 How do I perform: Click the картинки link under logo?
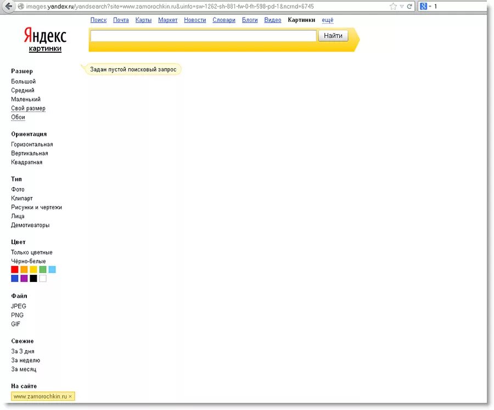coord(45,48)
